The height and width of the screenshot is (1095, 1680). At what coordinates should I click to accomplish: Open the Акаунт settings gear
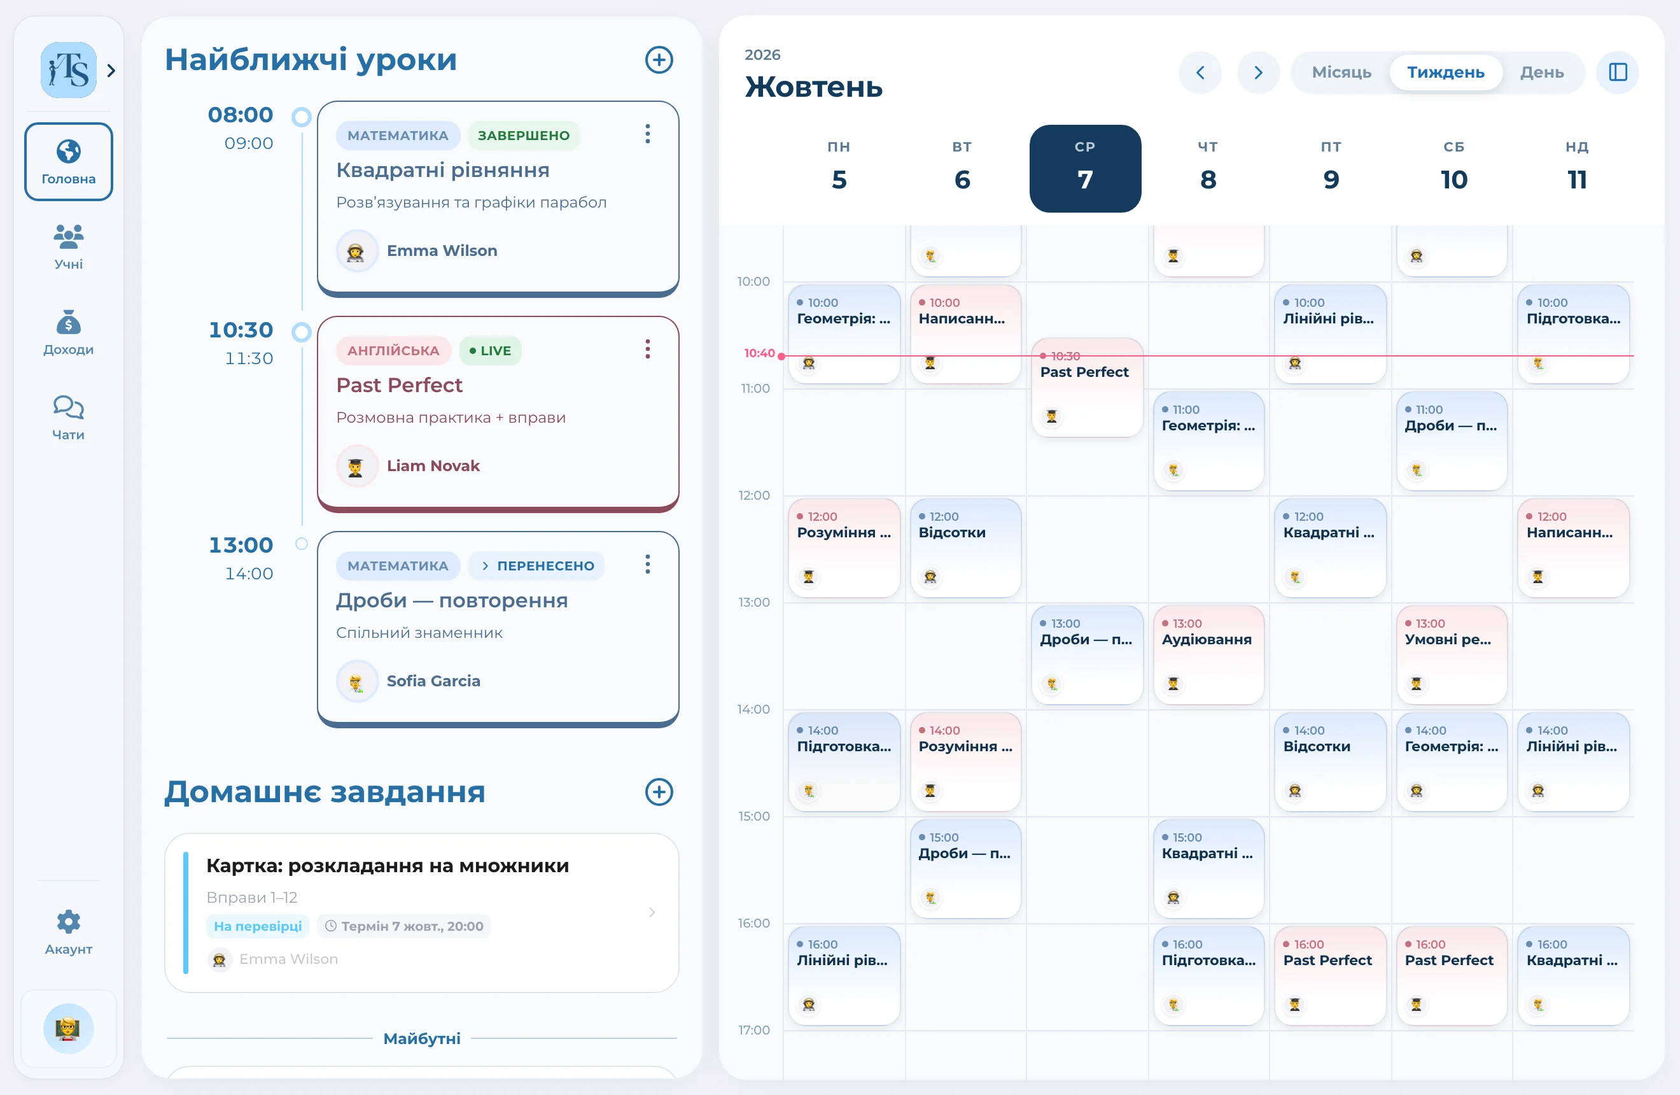pos(69,932)
